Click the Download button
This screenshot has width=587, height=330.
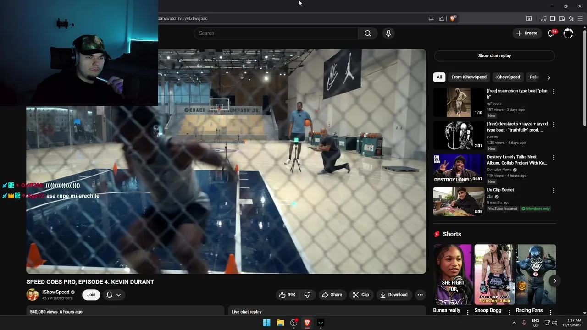[x=393, y=295]
